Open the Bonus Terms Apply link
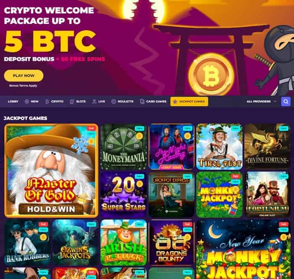Image resolution: width=294 pixels, height=279 pixels. tap(23, 86)
